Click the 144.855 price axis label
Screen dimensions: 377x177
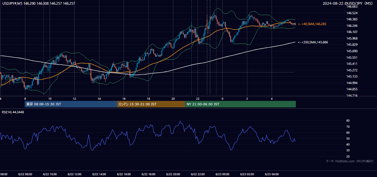352,89
